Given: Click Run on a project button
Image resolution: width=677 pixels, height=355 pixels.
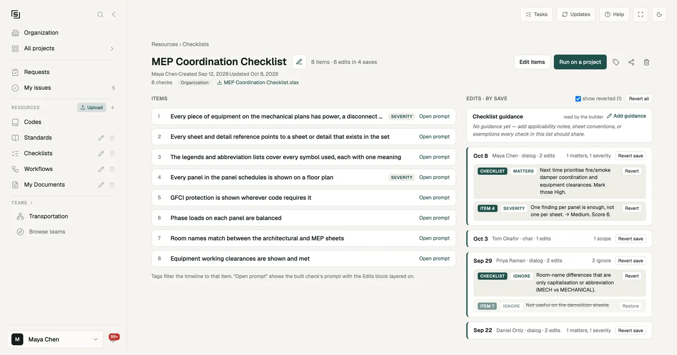Looking at the screenshot, I should pyautogui.click(x=580, y=62).
